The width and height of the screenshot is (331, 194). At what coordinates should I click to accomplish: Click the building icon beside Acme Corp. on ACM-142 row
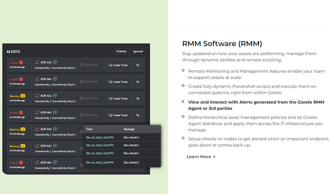(82, 65)
